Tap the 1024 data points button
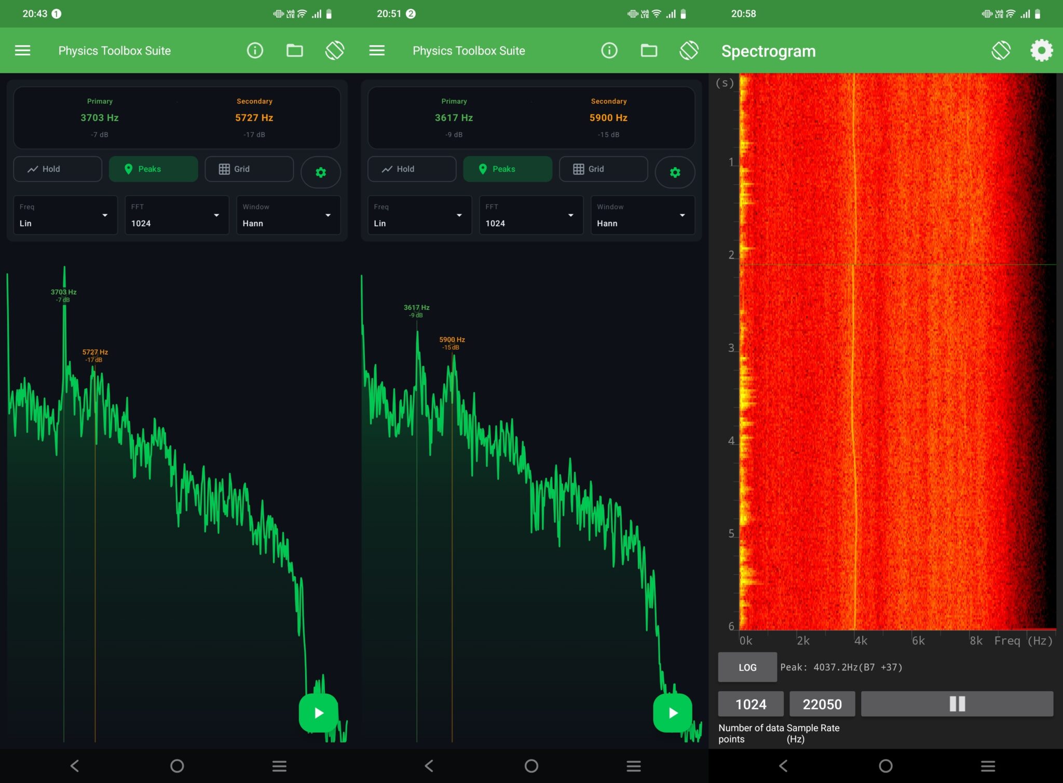The height and width of the screenshot is (783, 1063). pyautogui.click(x=751, y=704)
